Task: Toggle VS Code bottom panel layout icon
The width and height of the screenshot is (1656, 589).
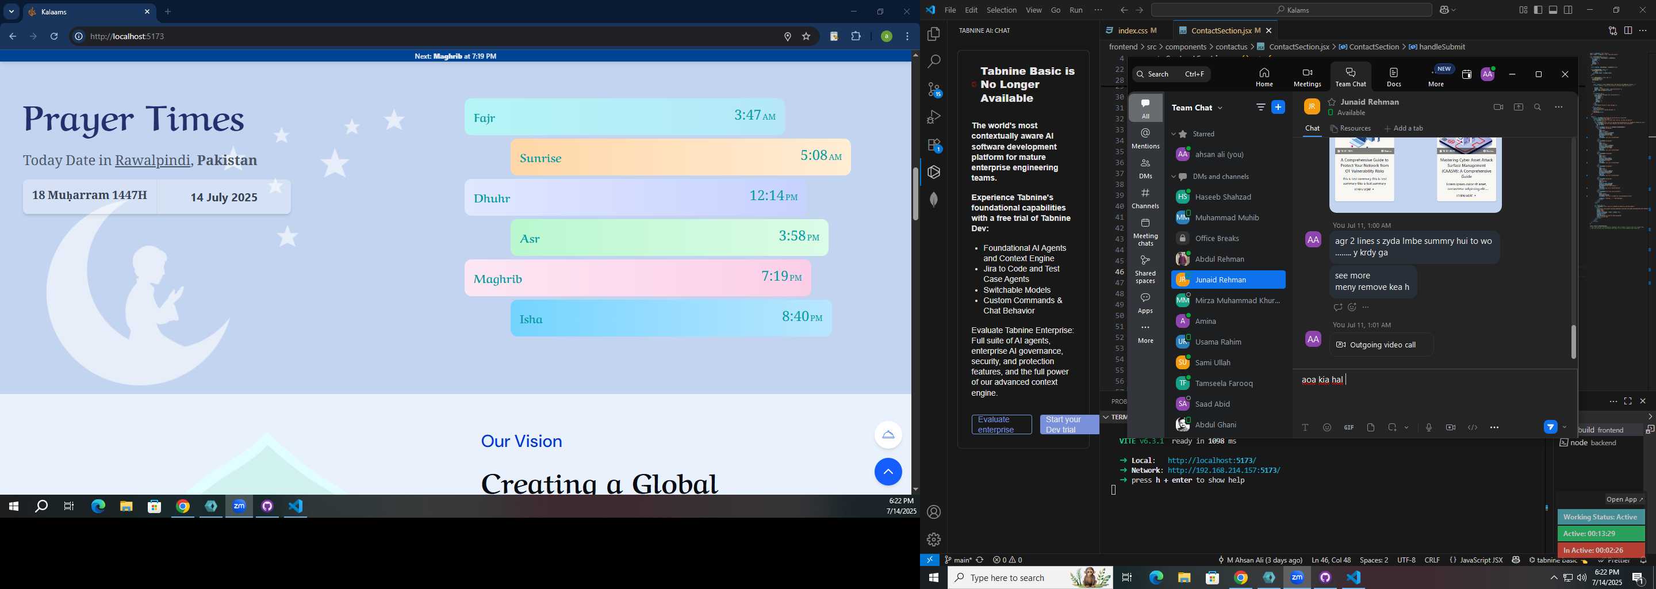Action: tap(1553, 10)
